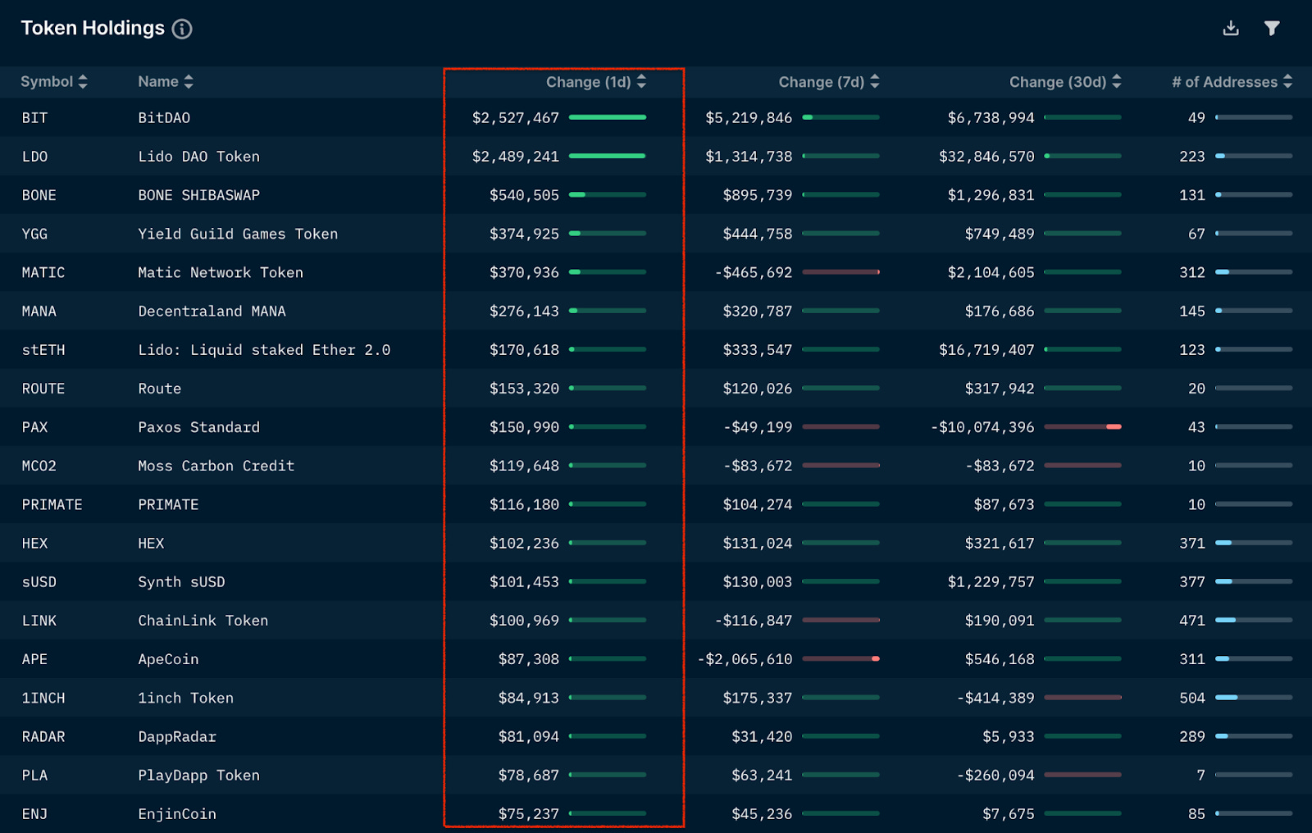The width and height of the screenshot is (1312, 833).
Task: Select the MATIC symbol cell
Action: point(43,272)
